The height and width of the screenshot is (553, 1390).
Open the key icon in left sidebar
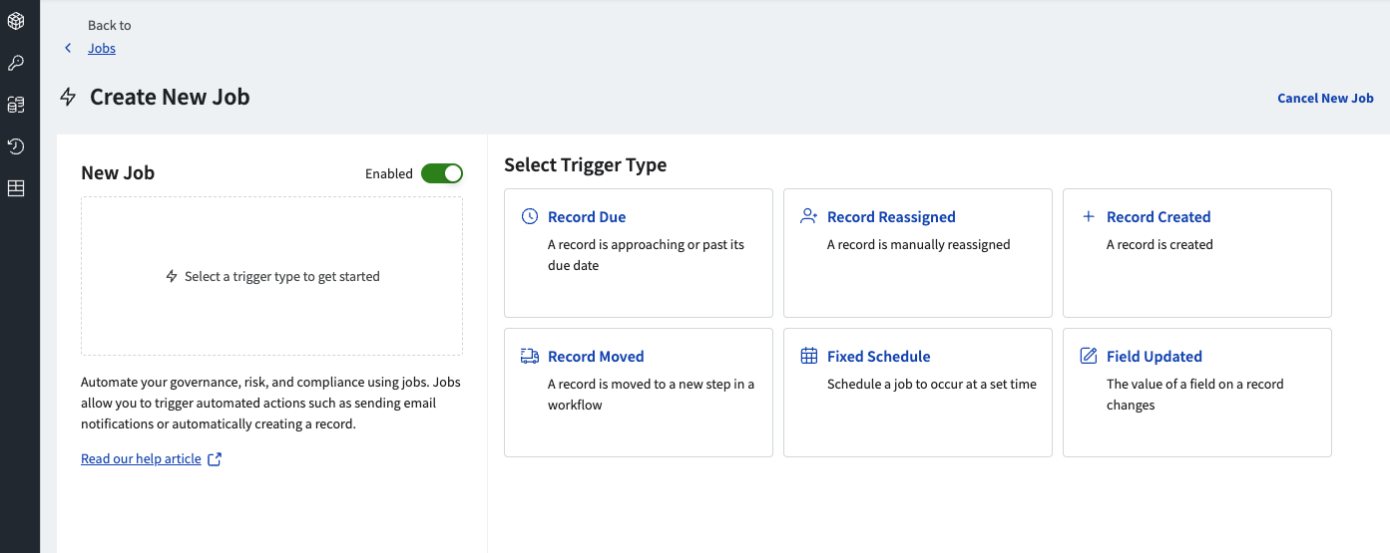(x=16, y=63)
